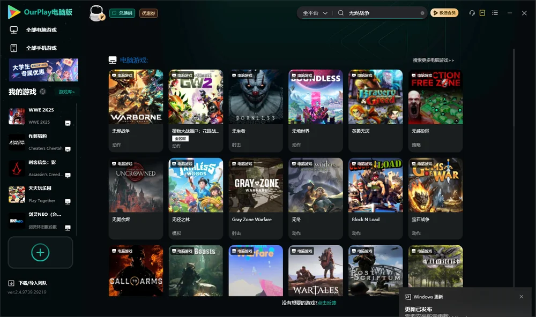Open the War of Rights game card
Screen dimensions: 536x317
pos(435,266)
